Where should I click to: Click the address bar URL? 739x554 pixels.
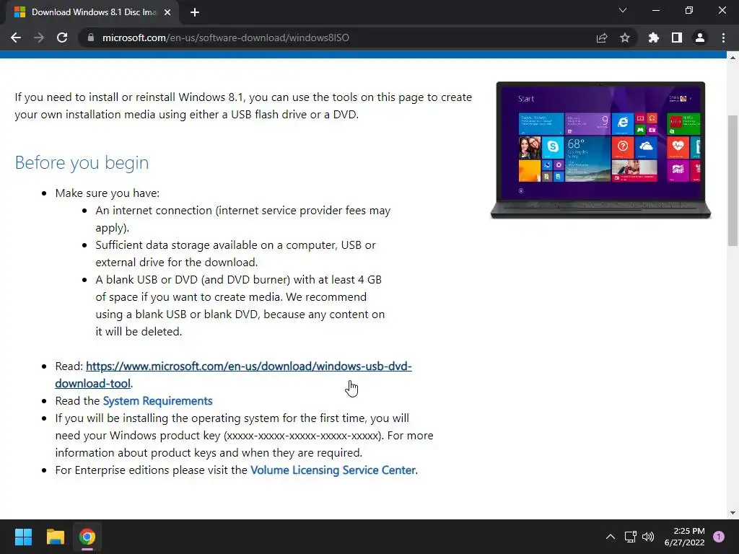tap(225, 38)
